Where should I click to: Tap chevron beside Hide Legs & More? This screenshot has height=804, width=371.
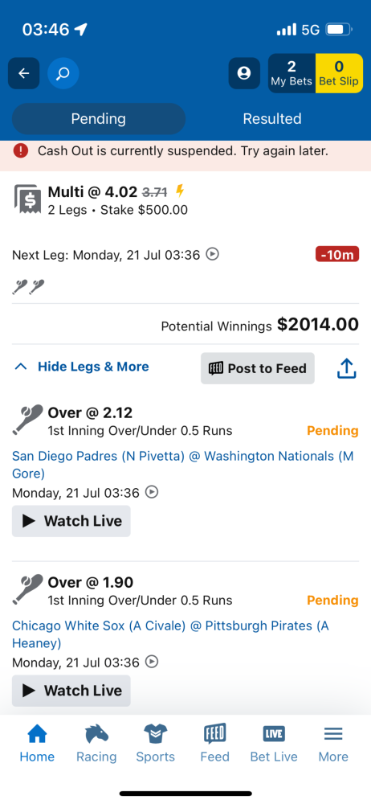coord(21,367)
